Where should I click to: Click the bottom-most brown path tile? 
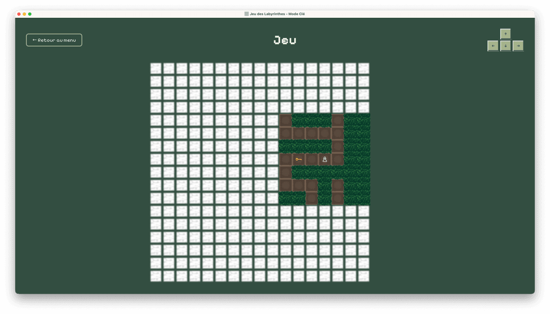pos(312,199)
